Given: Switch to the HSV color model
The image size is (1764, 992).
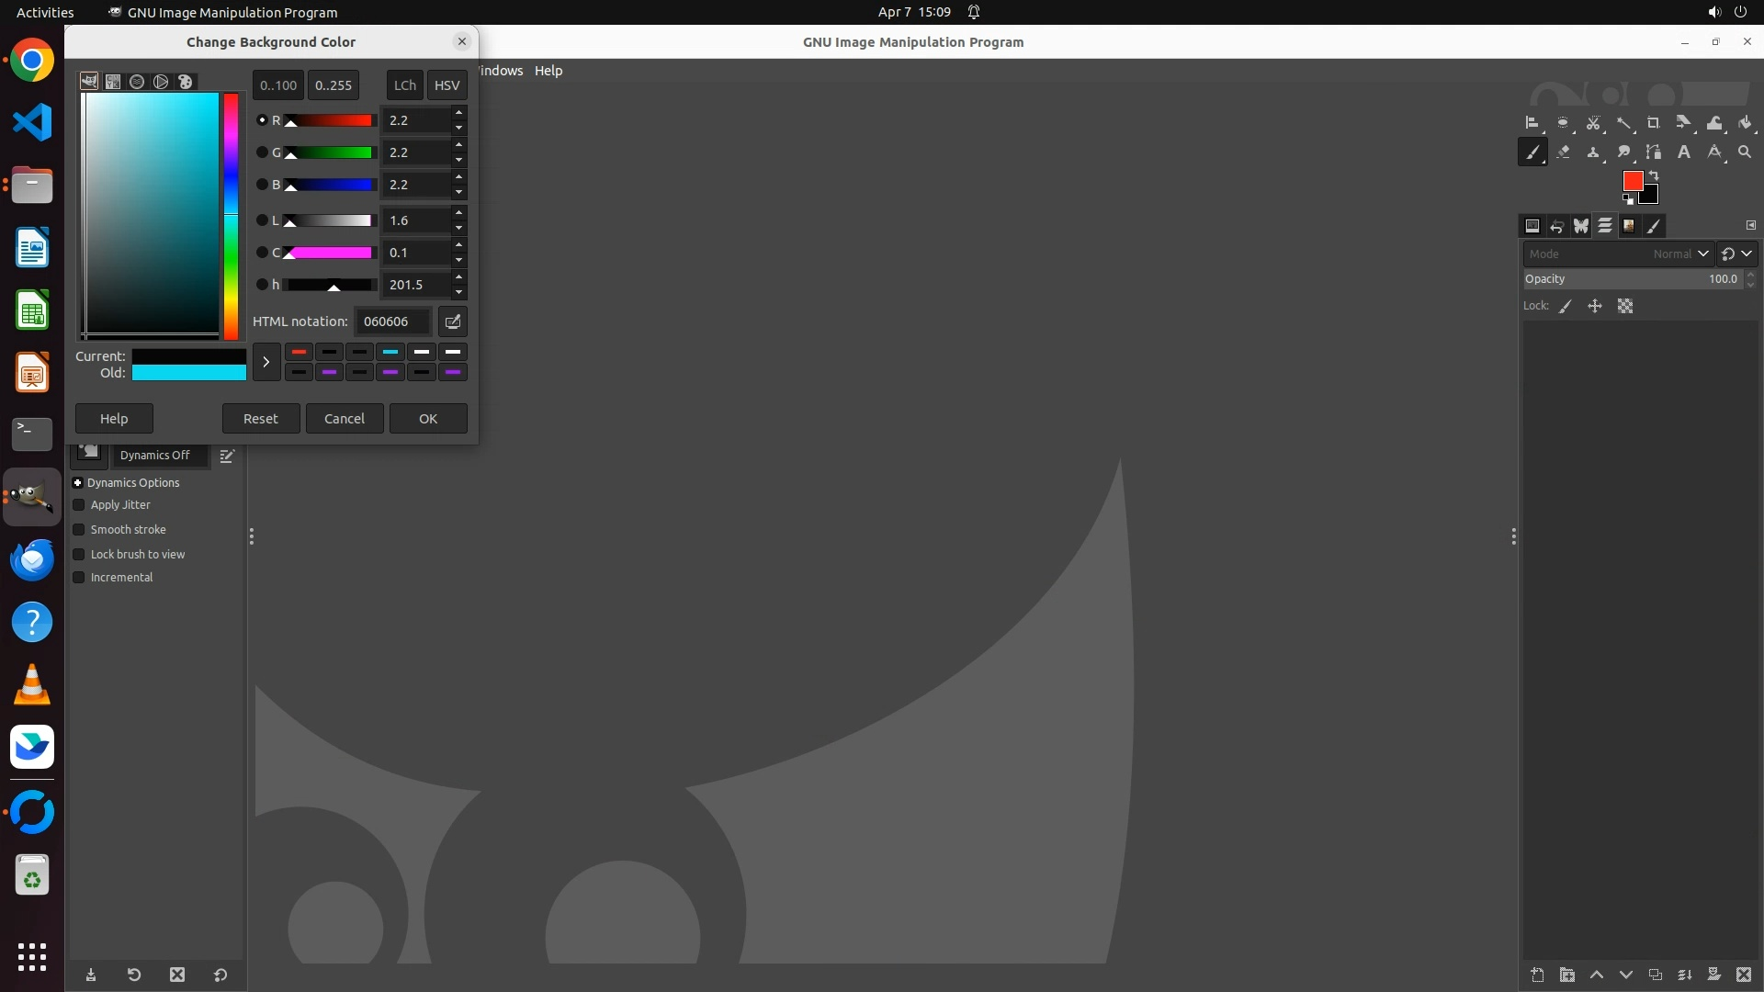Looking at the screenshot, I should (x=447, y=85).
